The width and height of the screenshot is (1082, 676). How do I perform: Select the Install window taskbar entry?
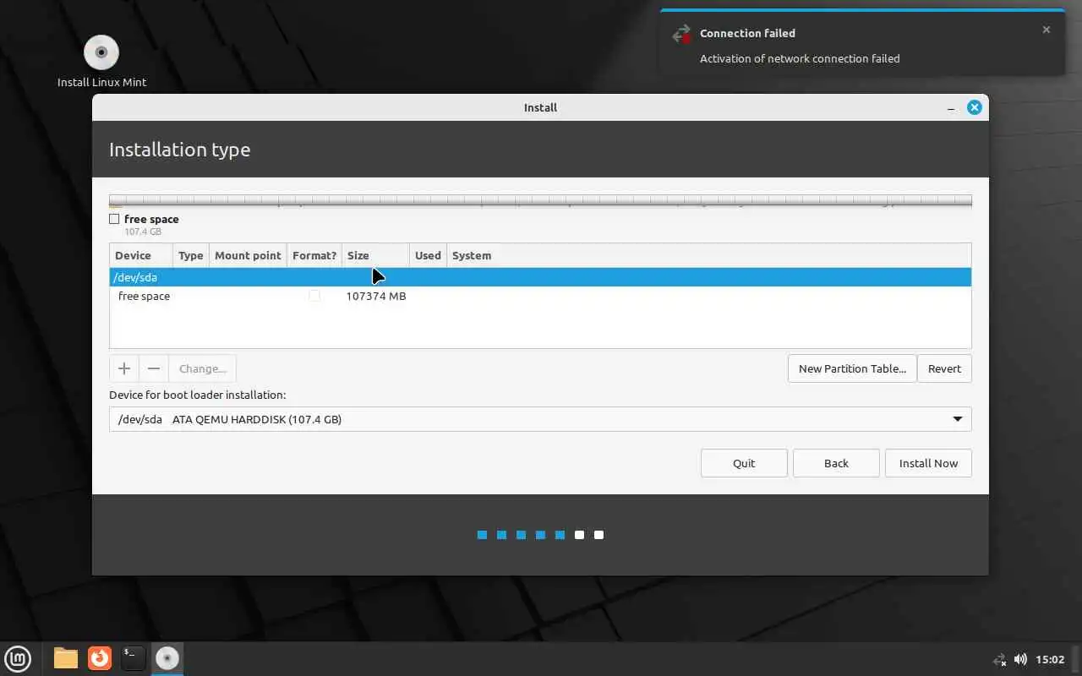click(x=167, y=658)
